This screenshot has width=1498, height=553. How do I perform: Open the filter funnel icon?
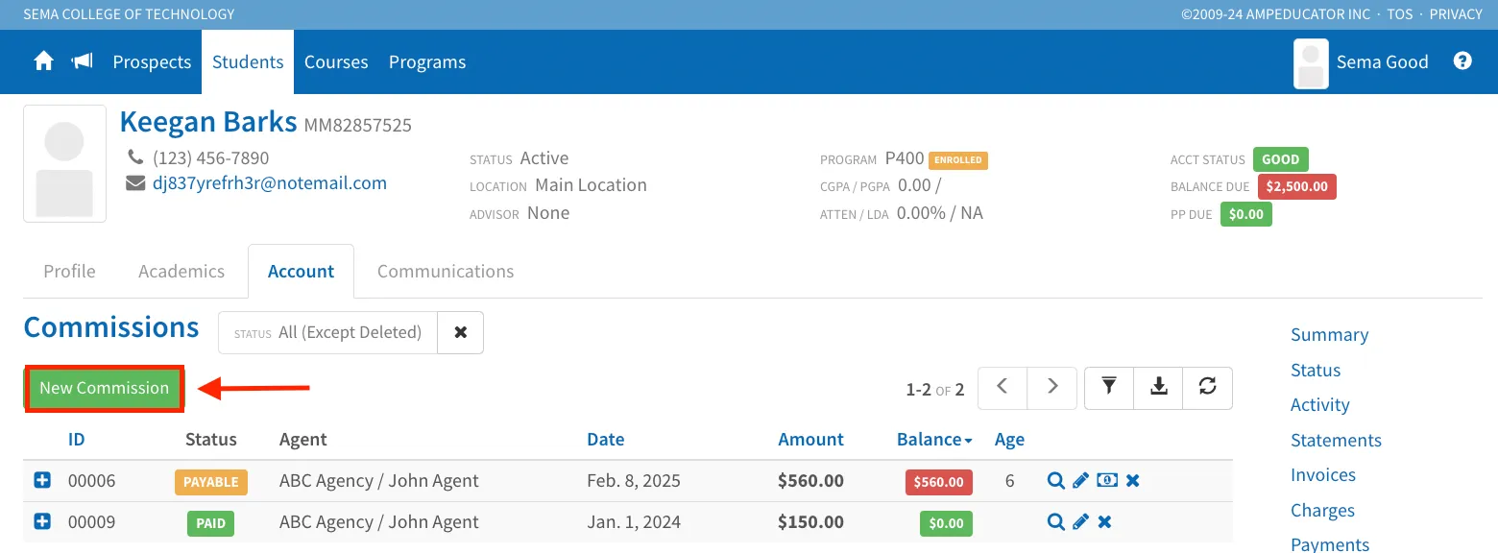(x=1109, y=386)
